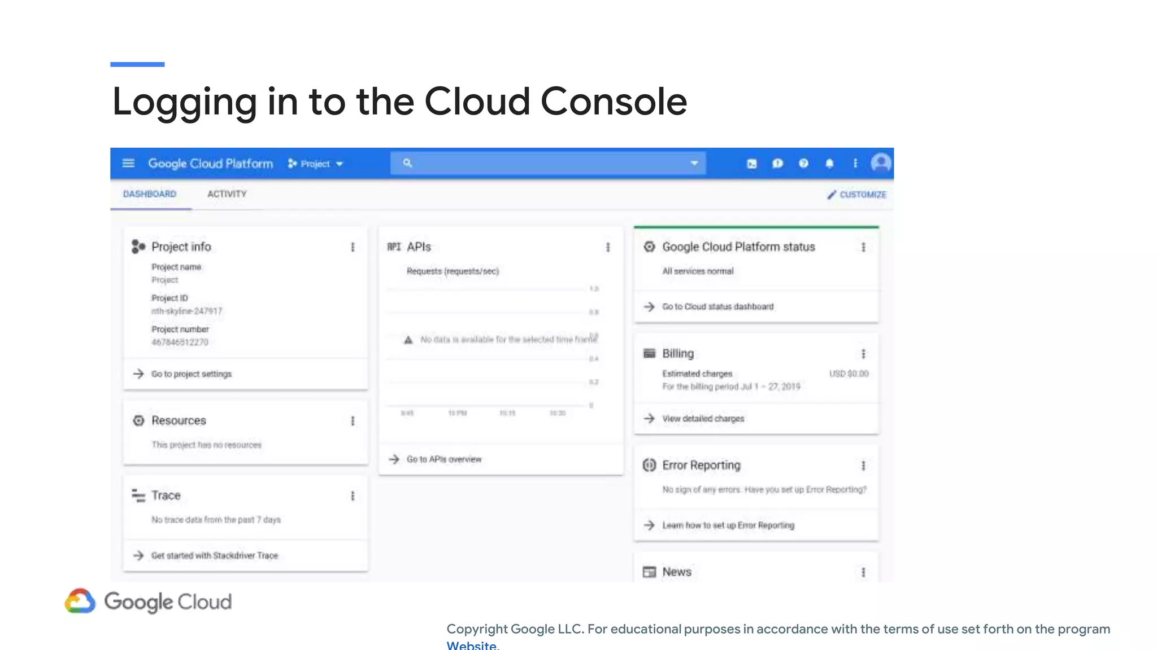Open the hamburger navigation menu
This screenshot has width=1157, height=650.
(128, 163)
